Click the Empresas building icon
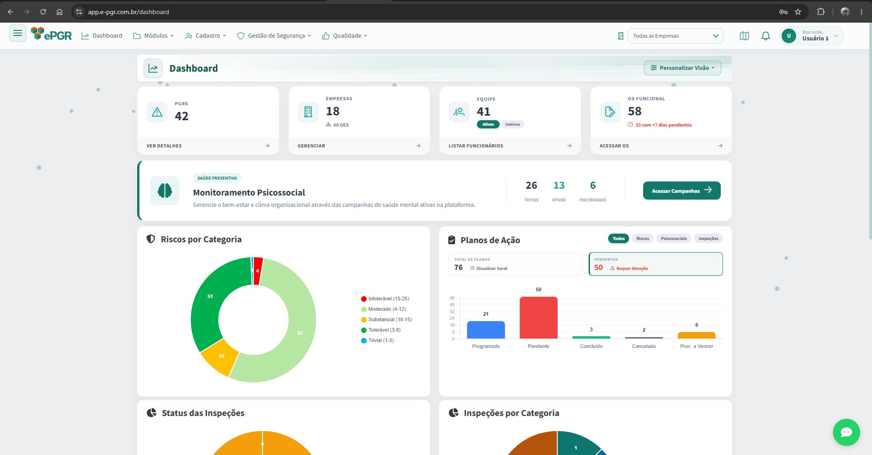The height and width of the screenshot is (455, 872). 308,112
